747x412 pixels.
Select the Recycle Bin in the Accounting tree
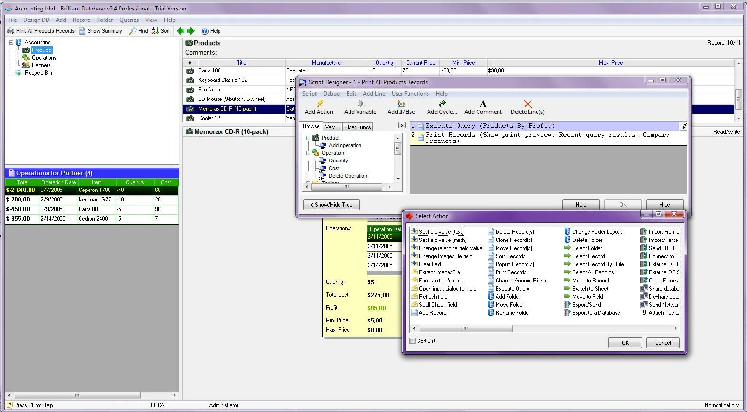click(x=38, y=73)
